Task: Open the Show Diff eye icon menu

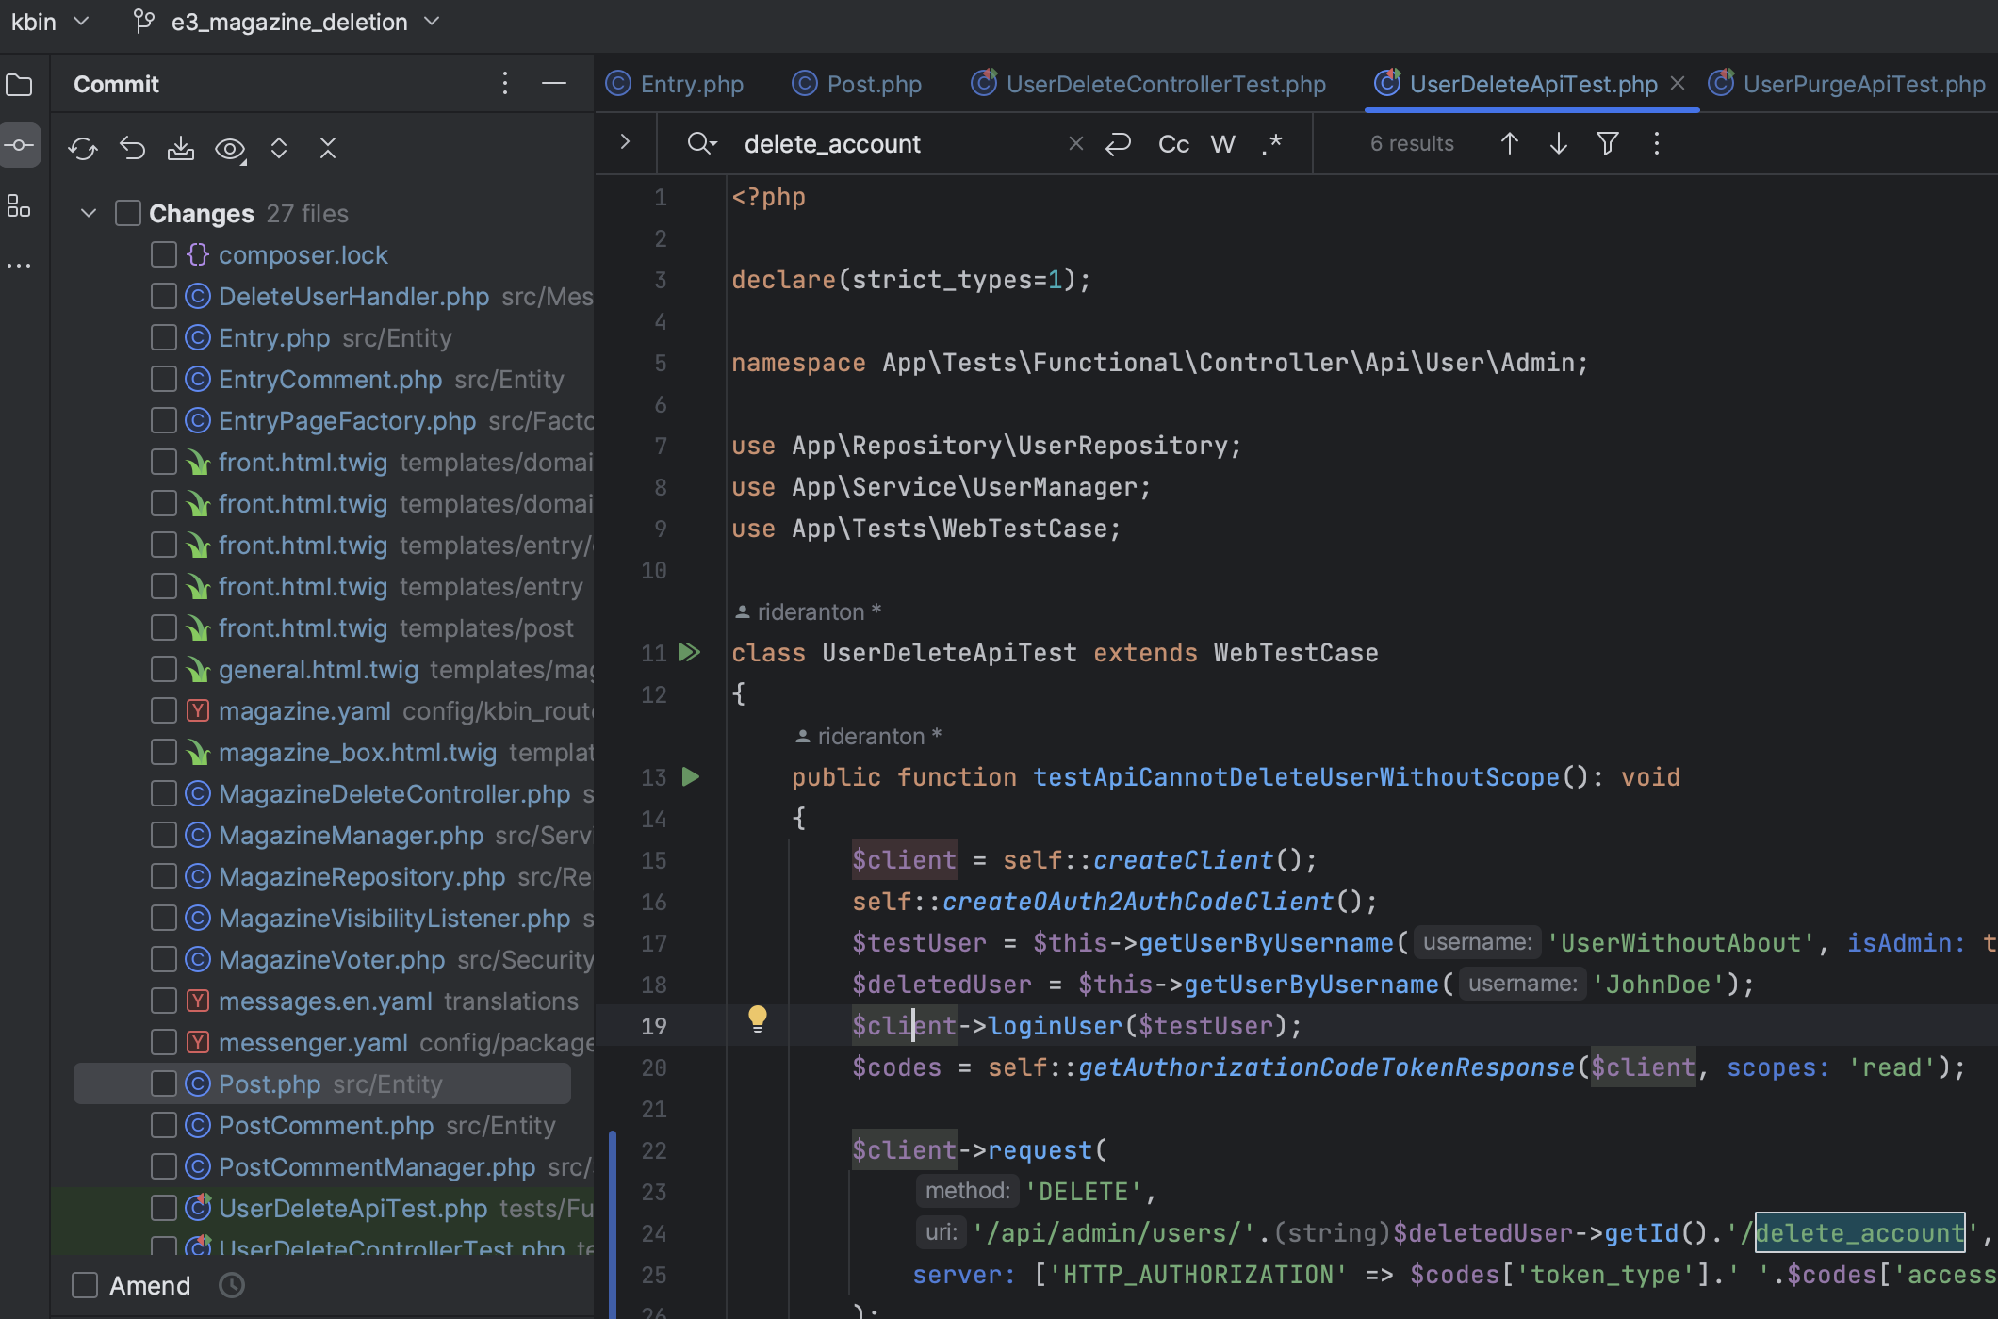Action: coord(230,148)
